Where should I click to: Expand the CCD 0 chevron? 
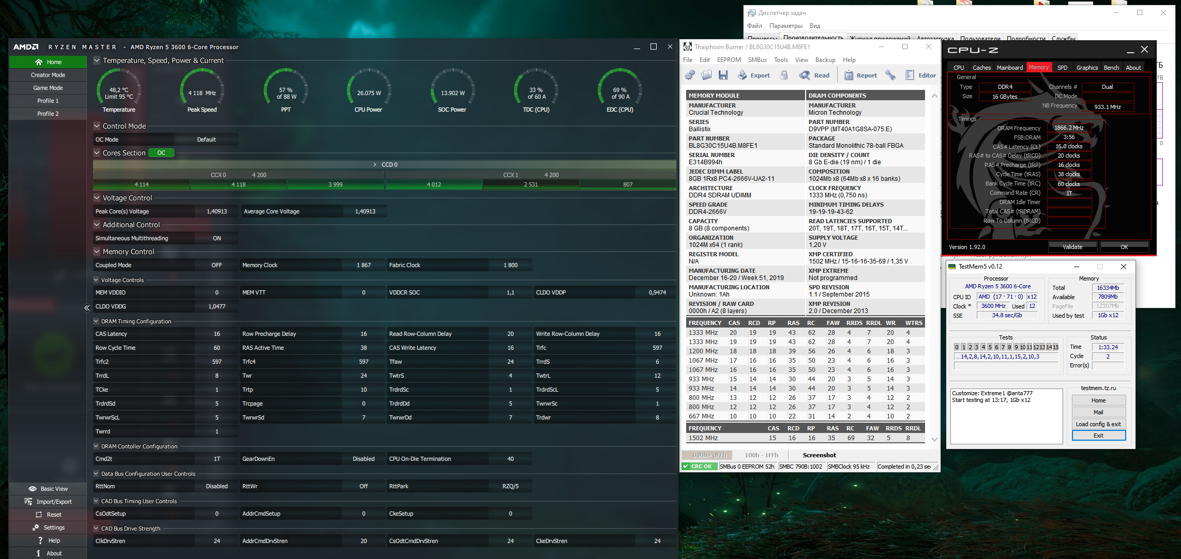tap(375, 164)
